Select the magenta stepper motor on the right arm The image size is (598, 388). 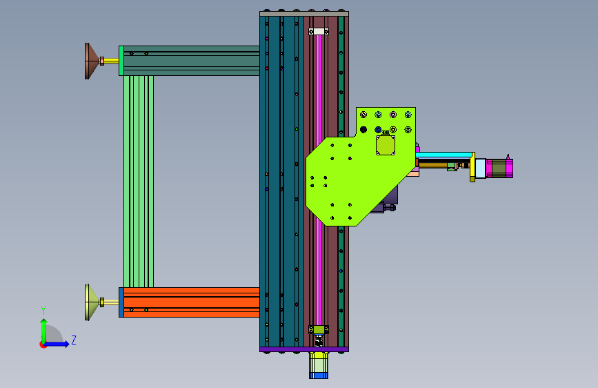click(x=499, y=168)
